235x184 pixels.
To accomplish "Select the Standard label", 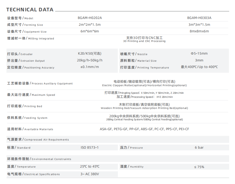I will coord(19,147).
